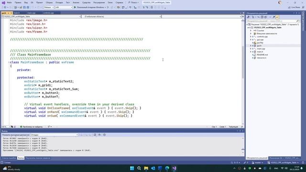Open global scope dropdown above editor

(121, 17)
